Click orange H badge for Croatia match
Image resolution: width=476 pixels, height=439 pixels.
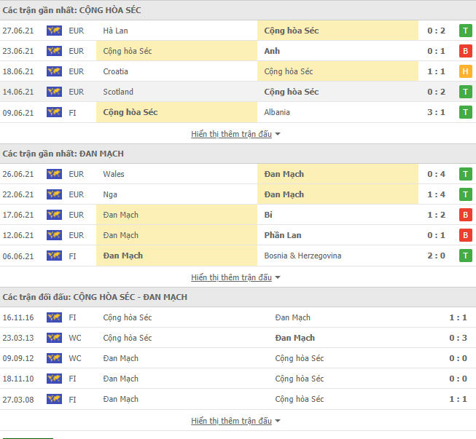click(464, 71)
